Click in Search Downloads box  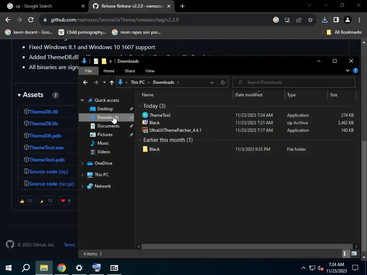coord(294,82)
